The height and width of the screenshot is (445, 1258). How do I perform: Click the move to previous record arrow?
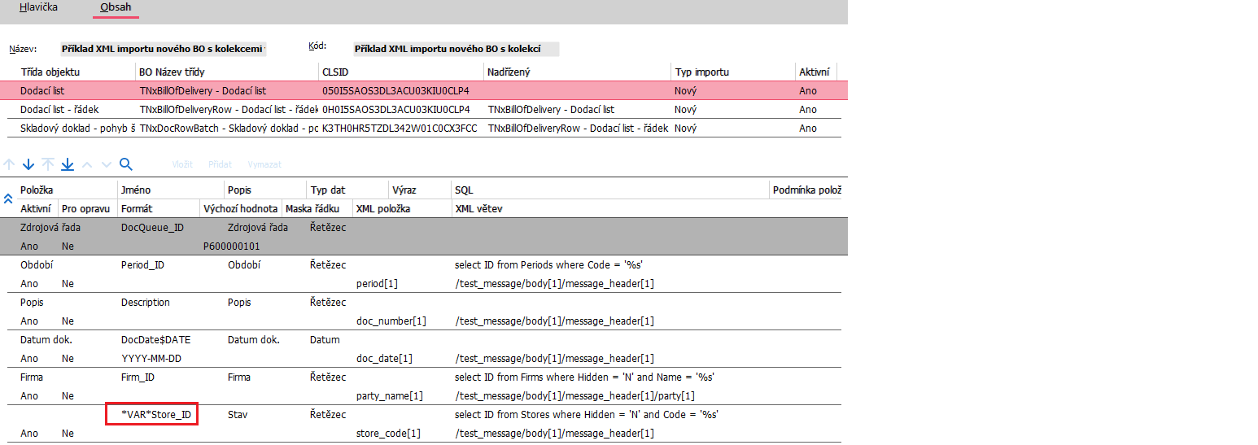click(9, 164)
